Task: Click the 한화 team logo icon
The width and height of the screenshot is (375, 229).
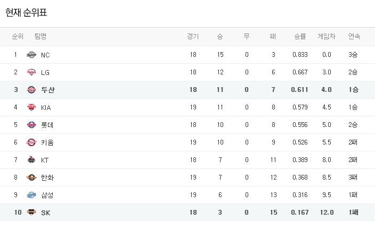Action: [31, 177]
